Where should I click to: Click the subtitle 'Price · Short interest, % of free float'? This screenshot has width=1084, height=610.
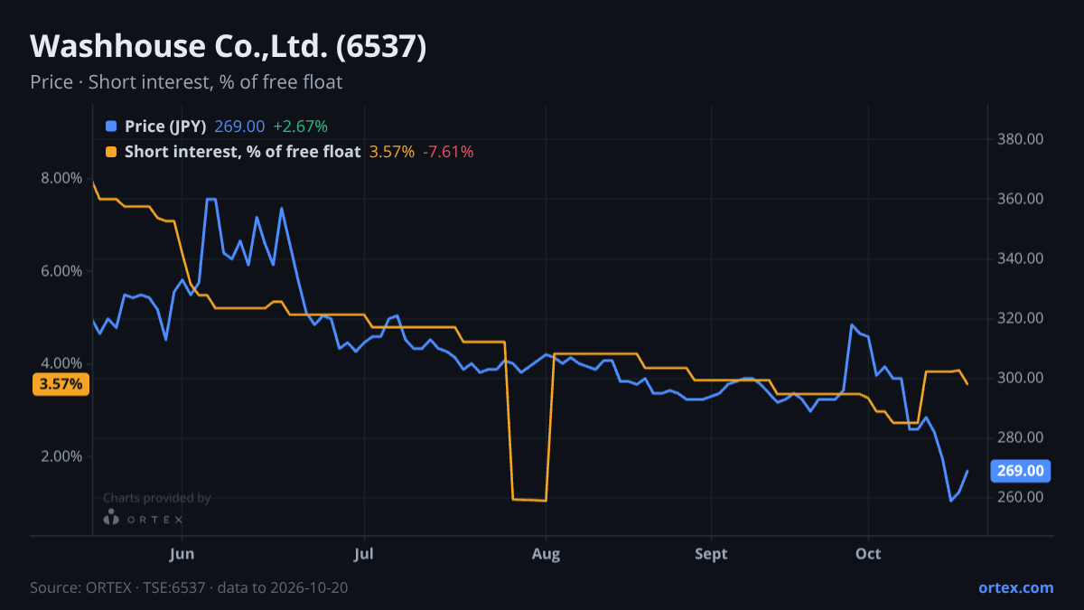pos(186,82)
